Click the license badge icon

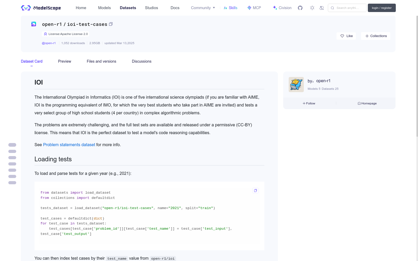[45, 34]
